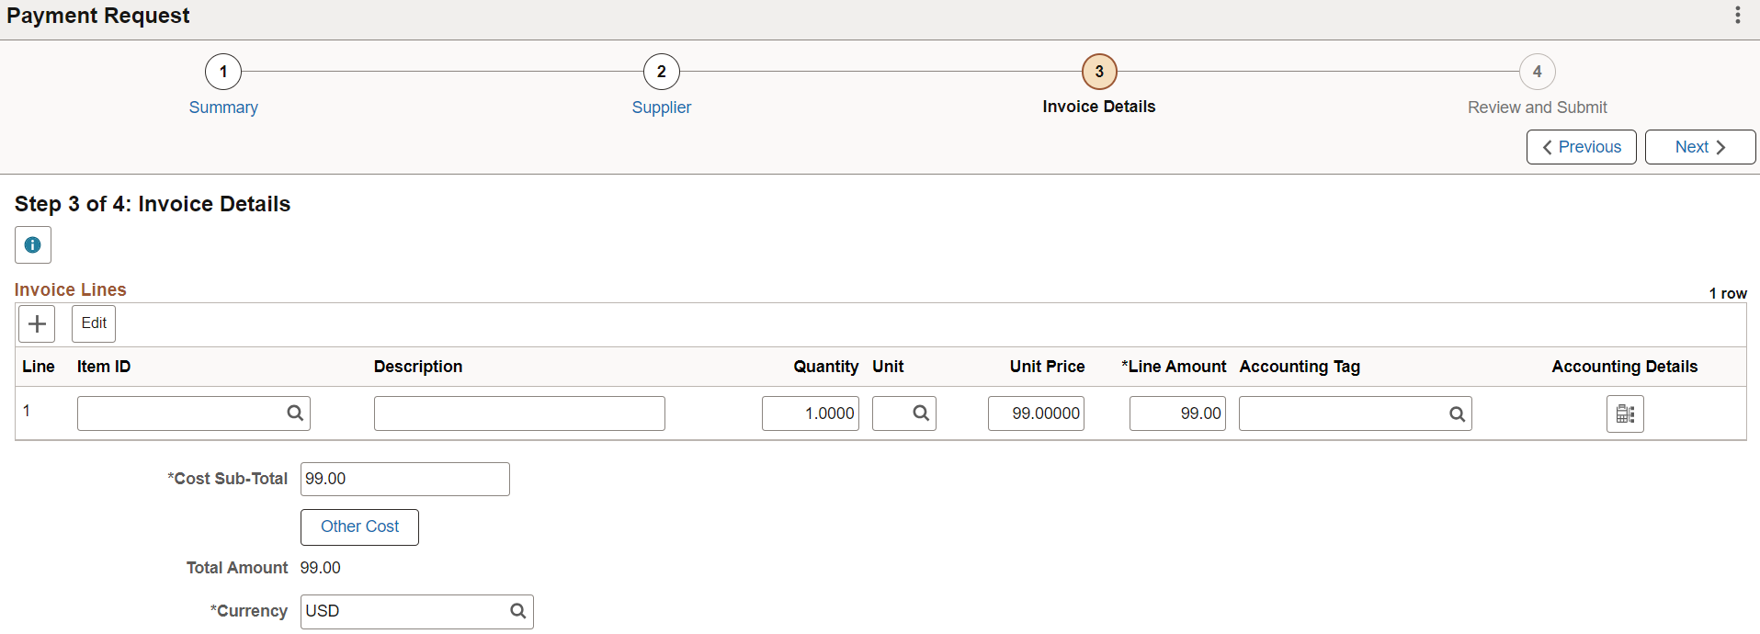1760x634 pixels.
Task: Click the Quantity field showing 1.0000
Action: click(x=811, y=413)
